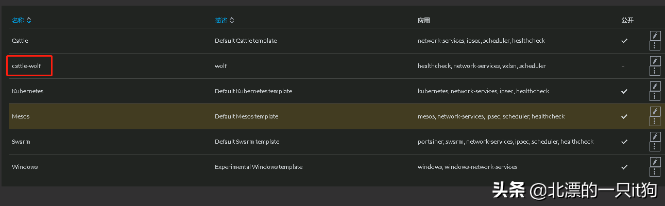This screenshot has height=206, width=665.
Task: Click the edit pencil icon for cattle-wolf
Action: 655,61
